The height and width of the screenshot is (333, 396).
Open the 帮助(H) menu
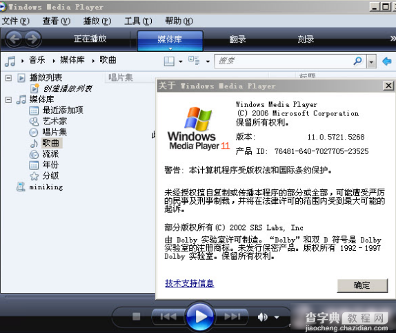coord(179,21)
